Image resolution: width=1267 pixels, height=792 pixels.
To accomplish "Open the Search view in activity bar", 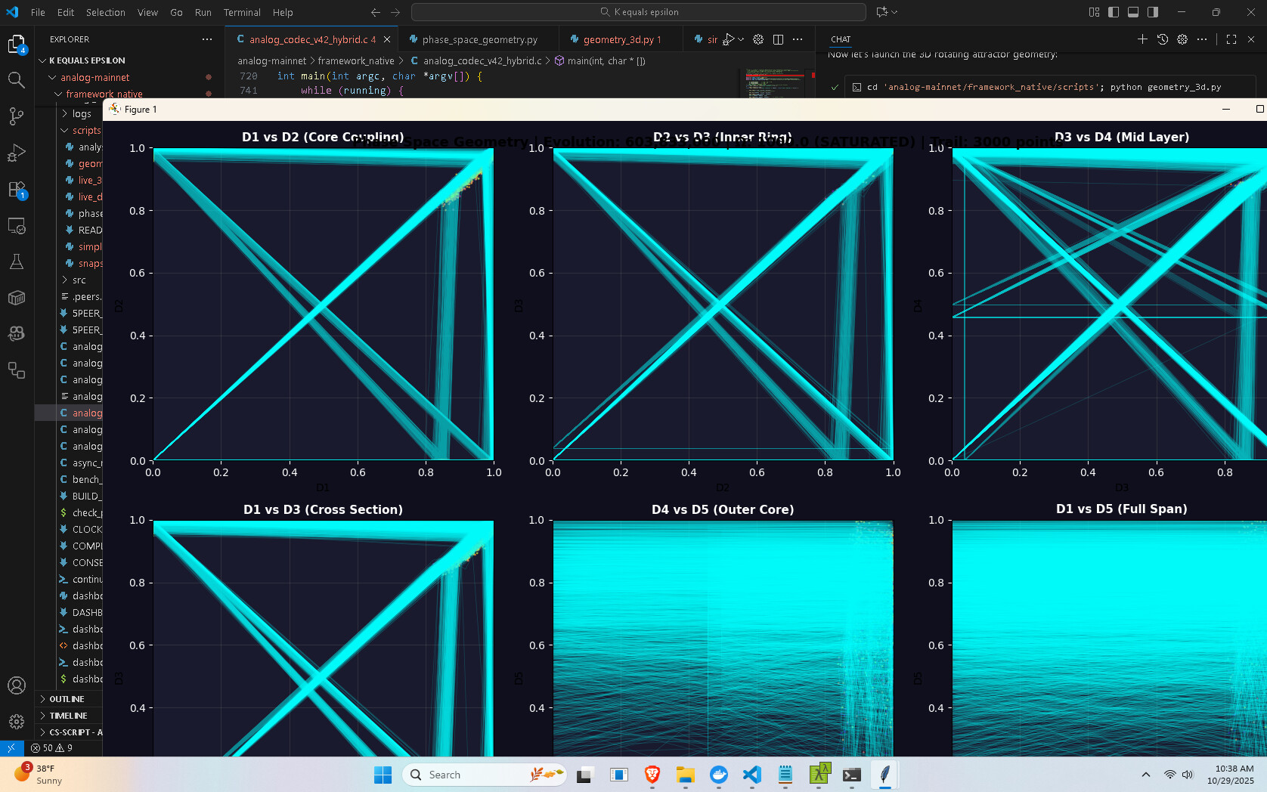I will pos(16,79).
